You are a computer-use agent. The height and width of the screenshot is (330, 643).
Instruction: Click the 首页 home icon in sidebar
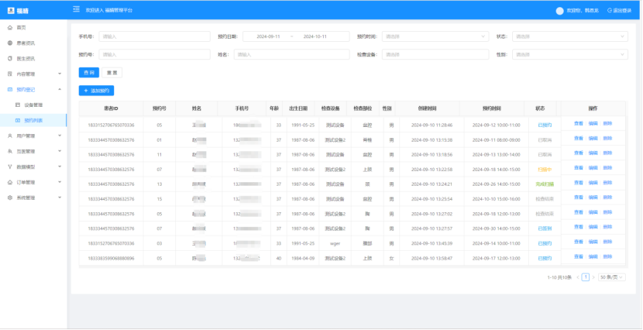pyautogui.click(x=9, y=27)
